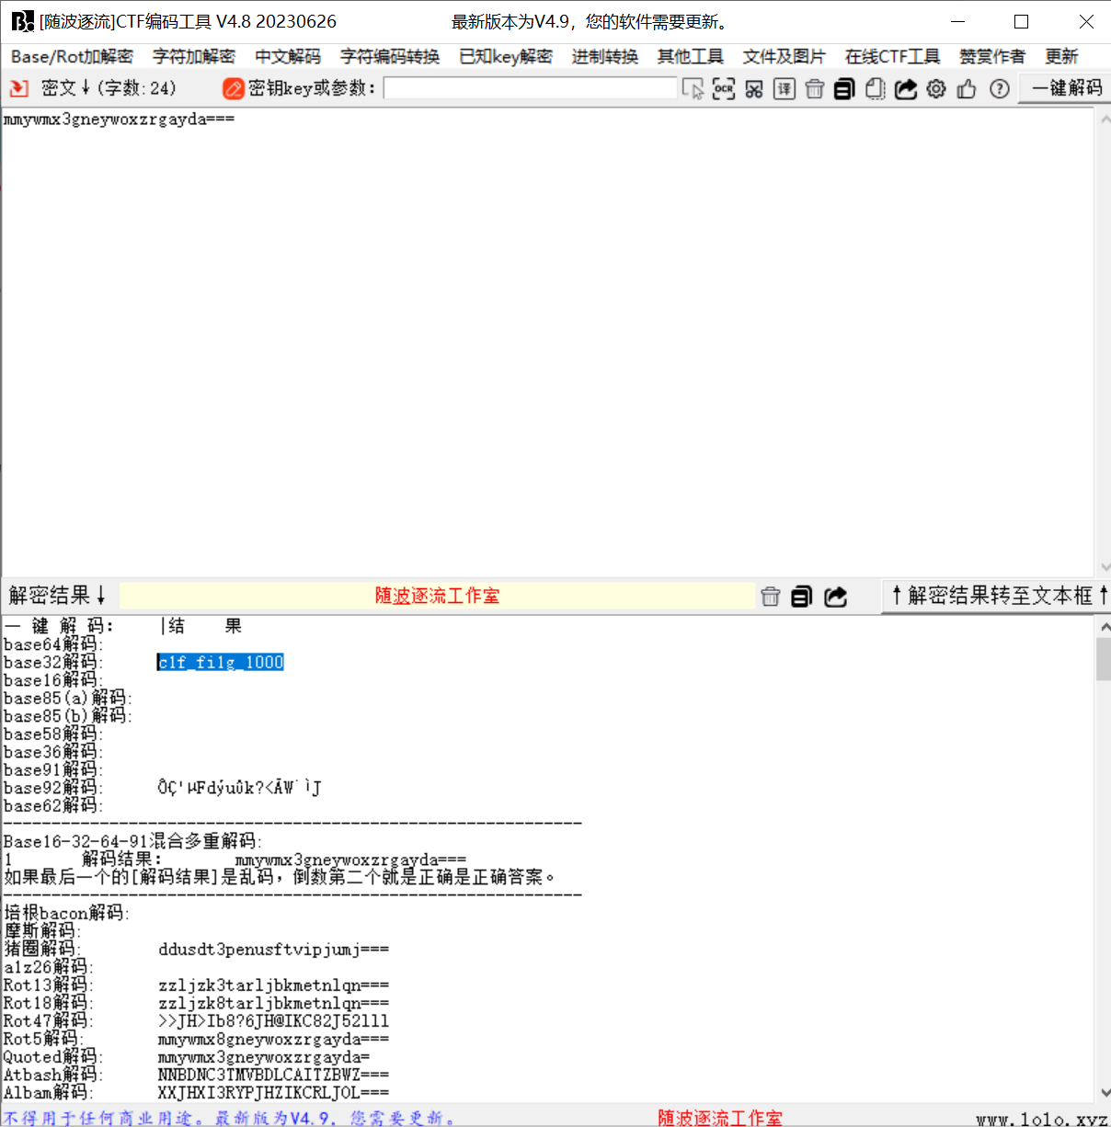Screen dimensions: 1111x1127
Task: Click the title bar update notice text
Action: coord(590,21)
